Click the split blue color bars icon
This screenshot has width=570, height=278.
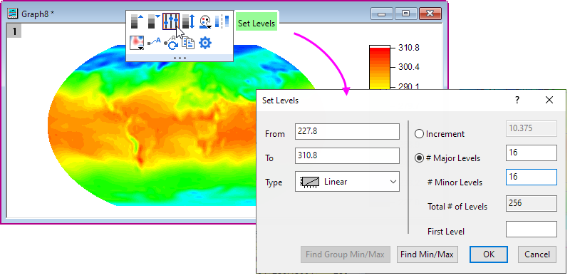pos(222,21)
